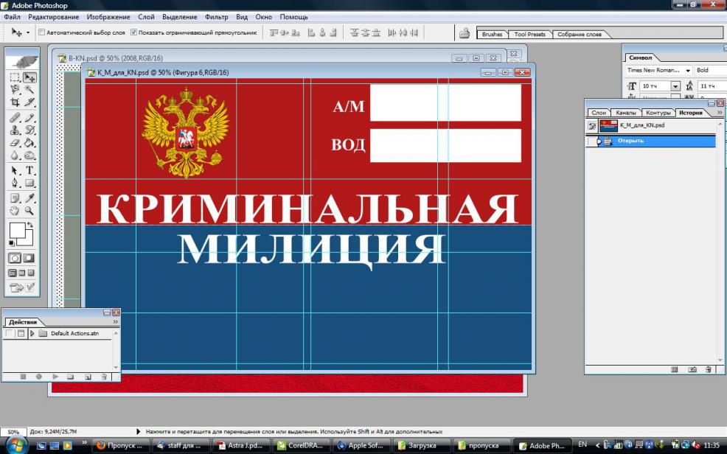
Task: Open the status bar info arrow menu
Action: 138,432
